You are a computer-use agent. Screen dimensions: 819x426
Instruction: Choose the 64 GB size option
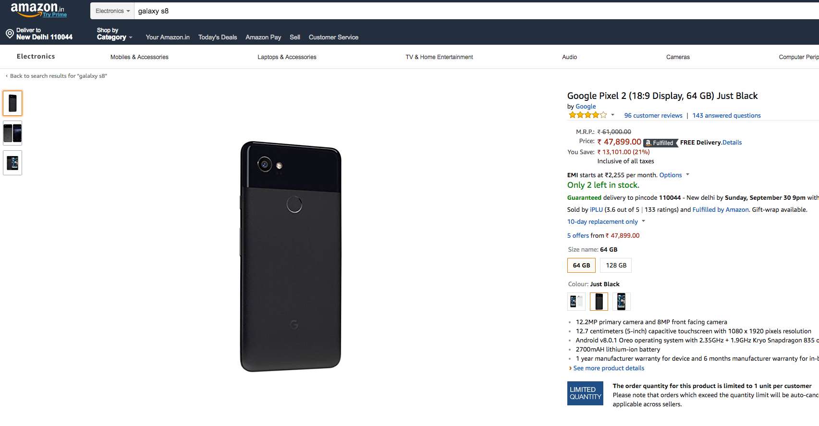[581, 266]
